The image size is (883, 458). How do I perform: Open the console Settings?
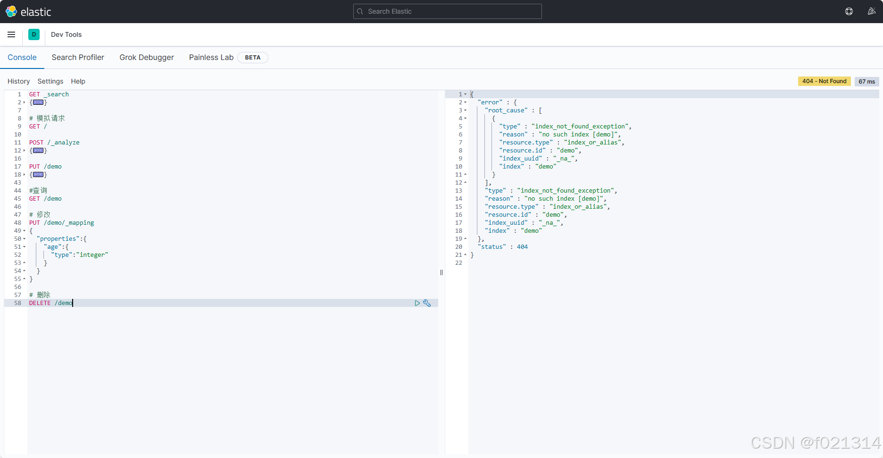50,81
